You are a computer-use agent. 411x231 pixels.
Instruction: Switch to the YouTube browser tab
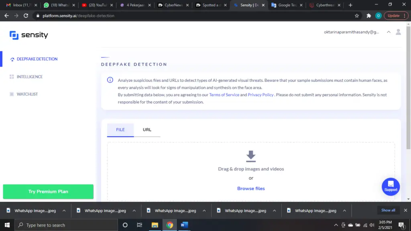point(97,5)
